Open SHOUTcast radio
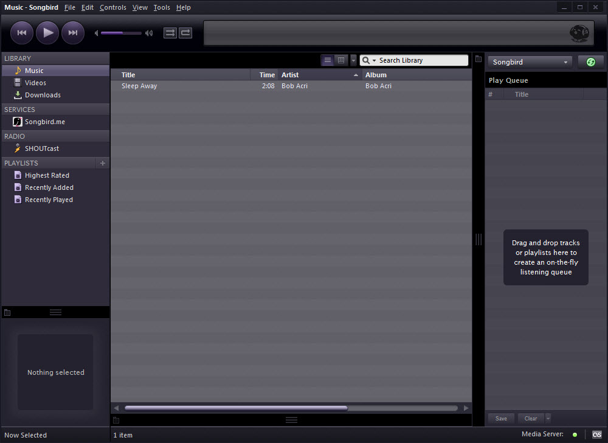The height and width of the screenshot is (443, 608). tap(56, 148)
